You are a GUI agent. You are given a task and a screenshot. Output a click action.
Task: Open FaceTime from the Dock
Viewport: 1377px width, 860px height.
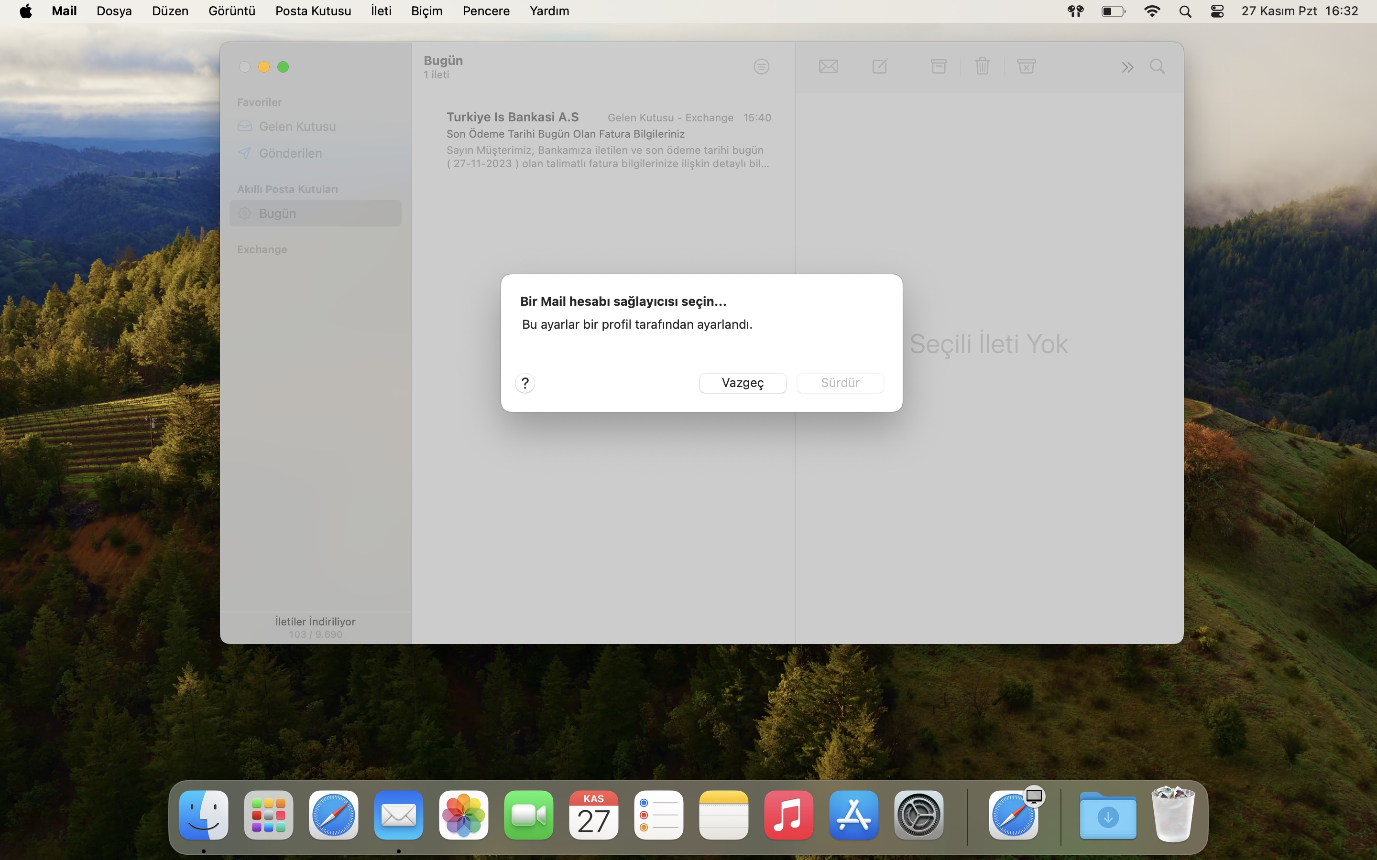(529, 815)
